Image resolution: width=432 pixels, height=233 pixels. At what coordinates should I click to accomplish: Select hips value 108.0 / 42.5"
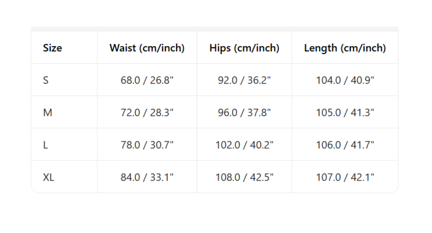click(244, 177)
